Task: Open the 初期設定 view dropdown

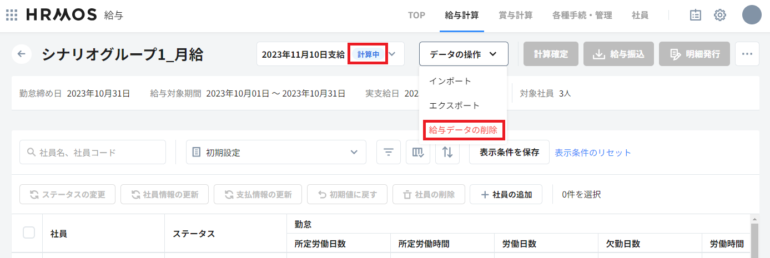Action: 276,152
